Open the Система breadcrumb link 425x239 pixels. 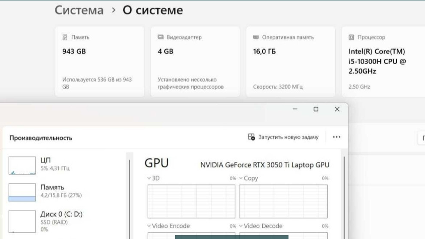click(79, 10)
